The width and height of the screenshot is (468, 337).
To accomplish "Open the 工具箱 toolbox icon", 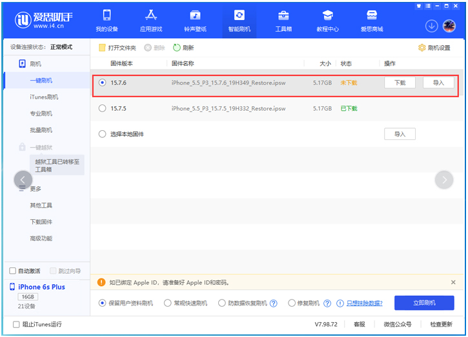I will pyautogui.click(x=283, y=15).
